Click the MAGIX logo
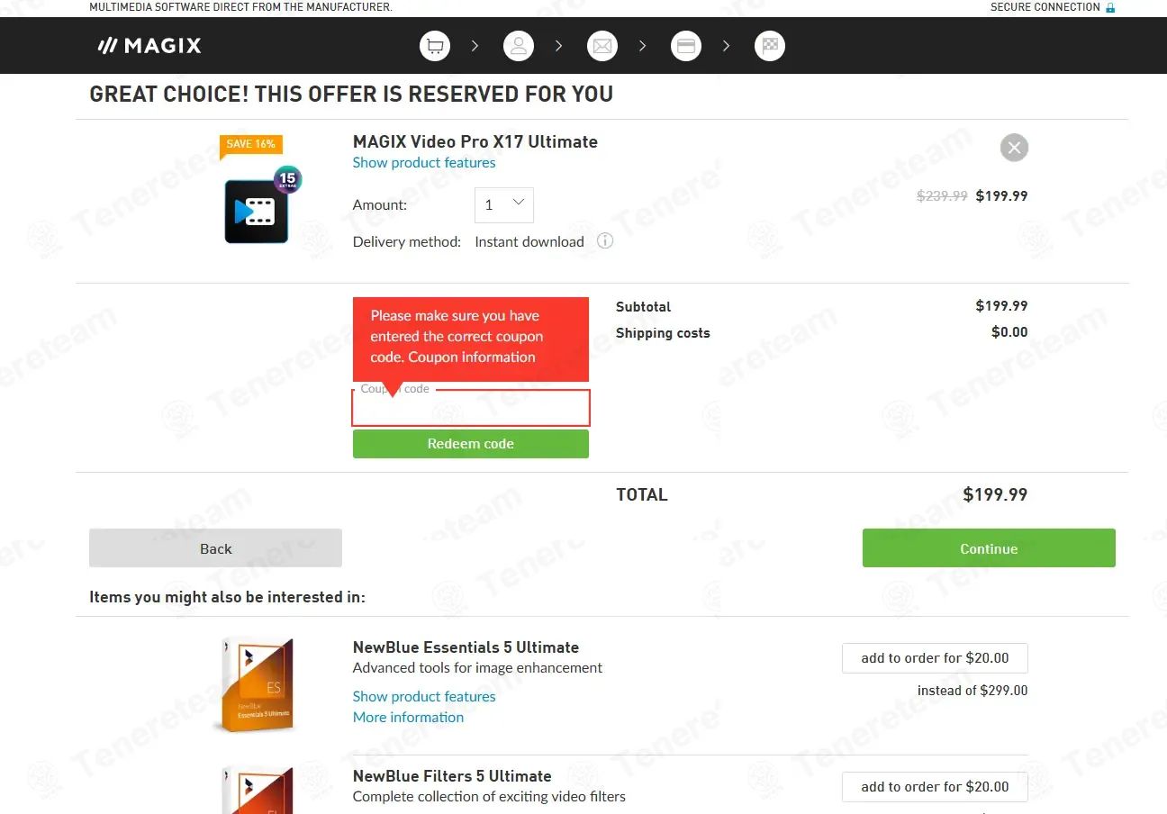The image size is (1167, 814). (149, 46)
